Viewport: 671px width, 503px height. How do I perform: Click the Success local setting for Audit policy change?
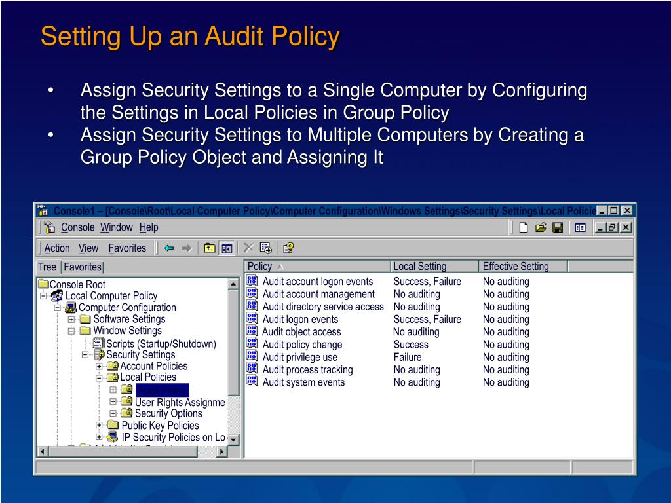tap(411, 345)
